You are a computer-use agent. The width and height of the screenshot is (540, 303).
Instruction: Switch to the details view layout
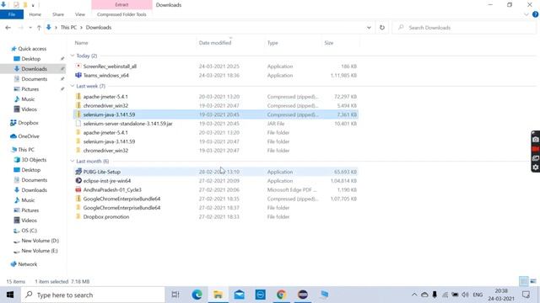pos(523,281)
